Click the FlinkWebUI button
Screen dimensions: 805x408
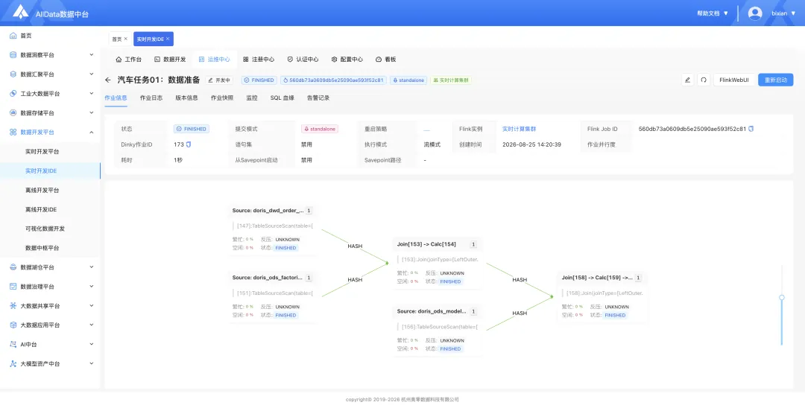(x=733, y=80)
